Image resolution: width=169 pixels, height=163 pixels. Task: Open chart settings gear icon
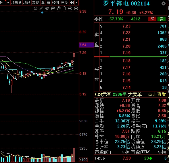36,8
